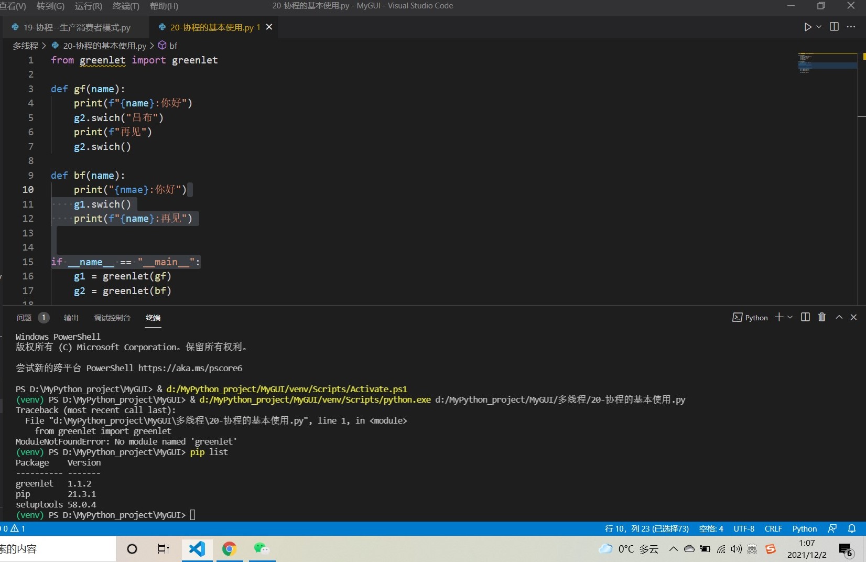Create new terminal with plus icon
This screenshot has width=866, height=562.
pos(779,317)
